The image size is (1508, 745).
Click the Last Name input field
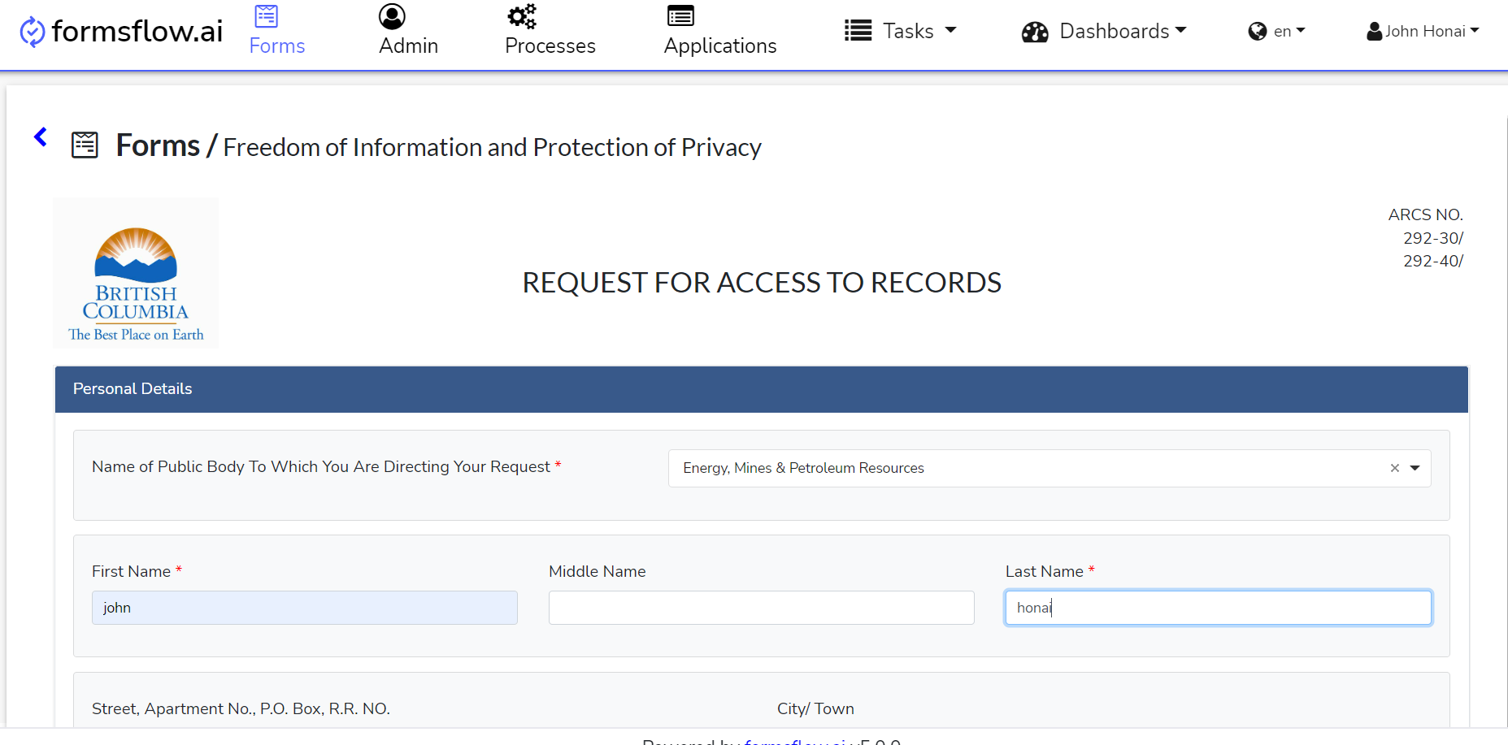tap(1219, 608)
